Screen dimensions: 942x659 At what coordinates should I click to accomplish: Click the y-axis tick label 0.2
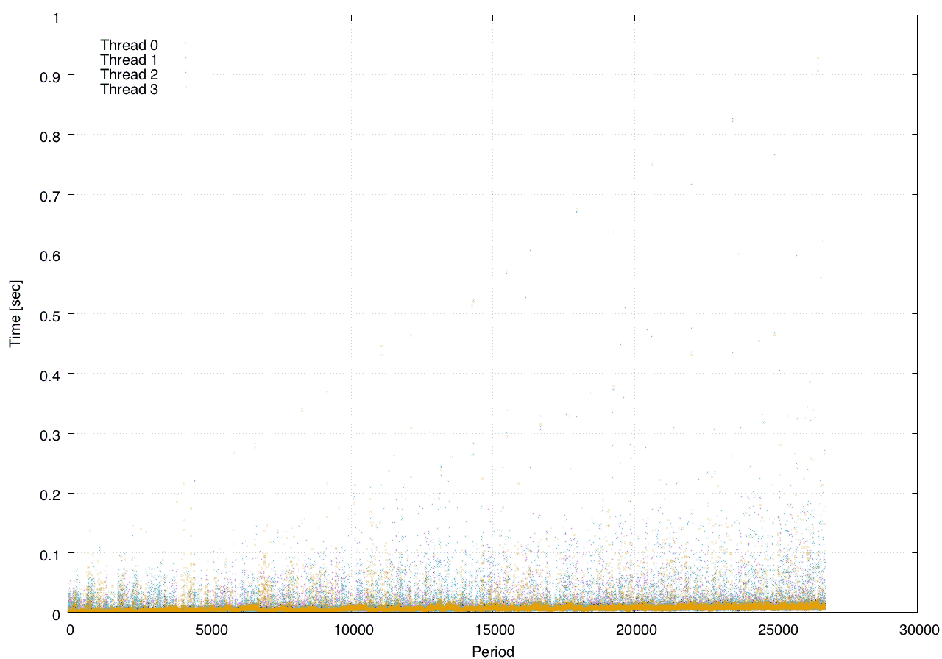51,494
